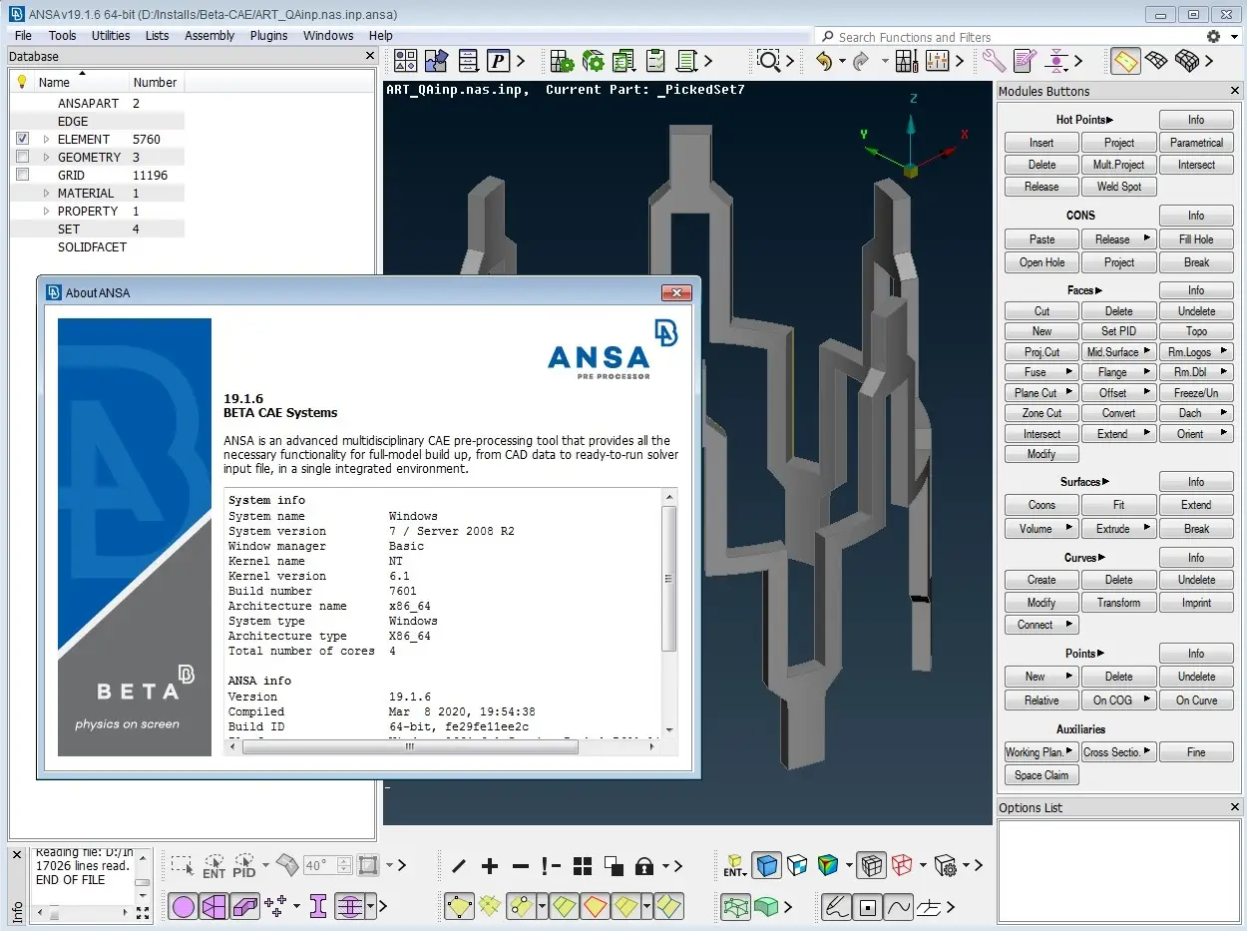This screenshot has height=931, width=1247.
Task: Open the undo history dropdown arrow
Action: pyautogui.click(x=842, y=61)
